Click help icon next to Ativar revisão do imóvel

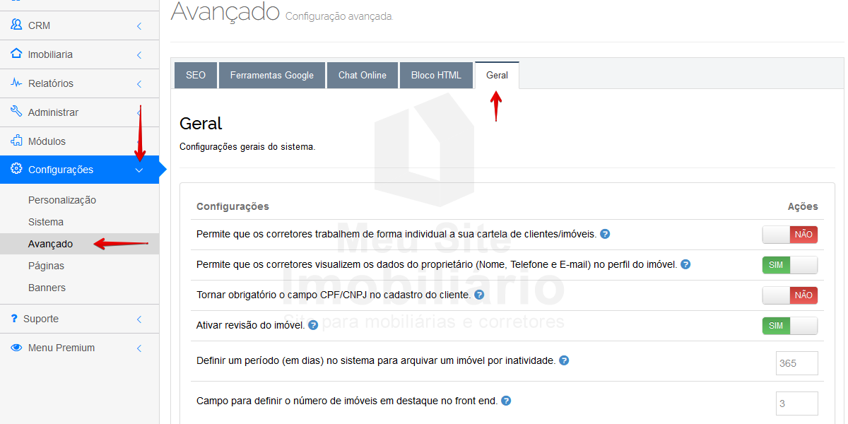313,325
